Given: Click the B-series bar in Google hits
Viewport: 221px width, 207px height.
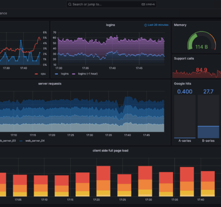Looking at the screenshot, I should click(208, 132).
